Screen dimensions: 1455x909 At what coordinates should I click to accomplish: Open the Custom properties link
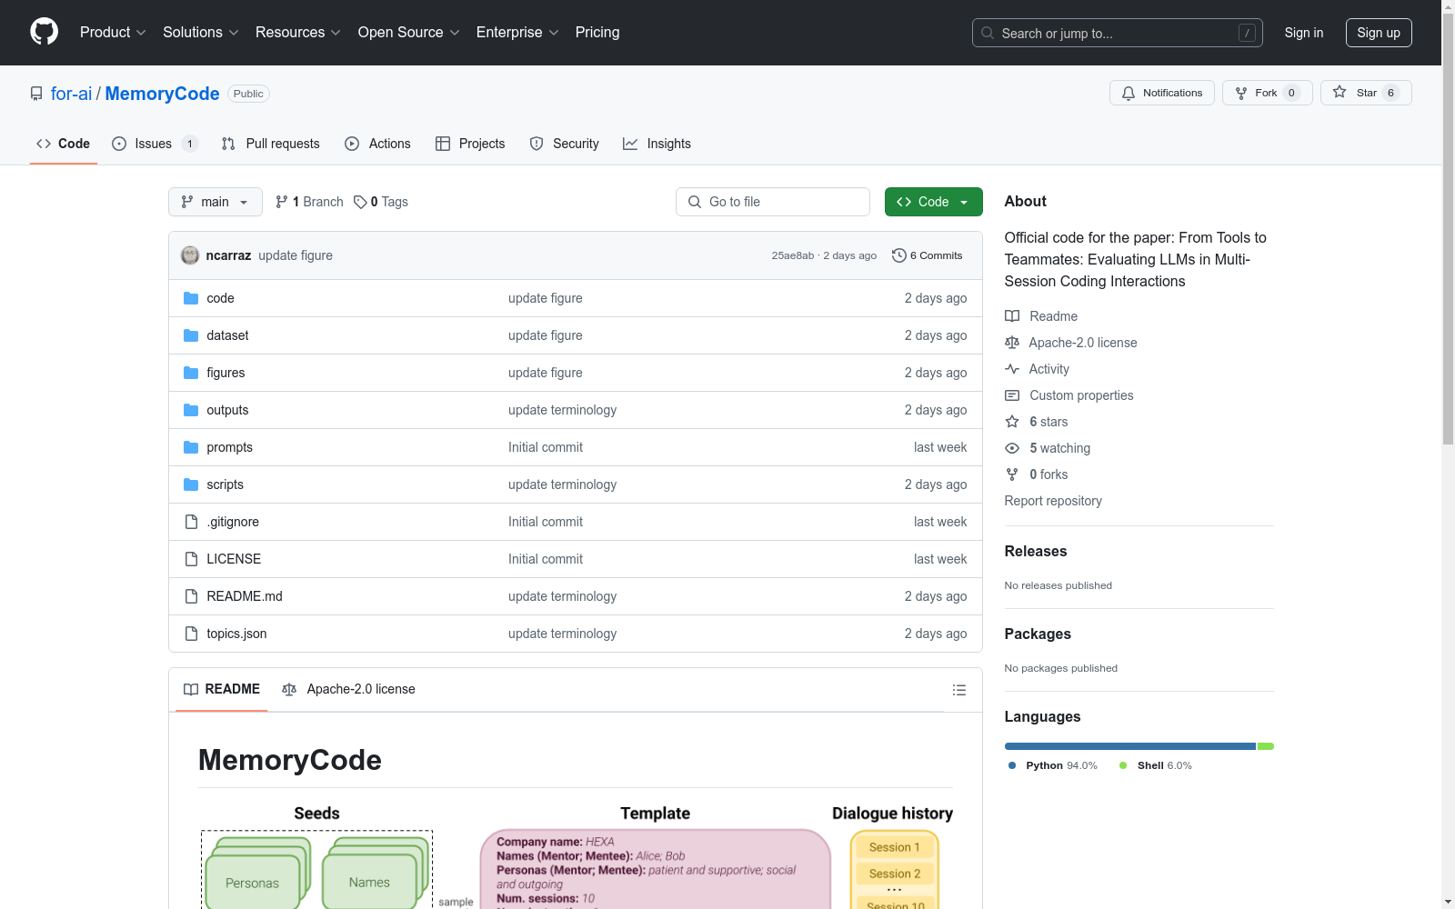tap(1081, 395)
